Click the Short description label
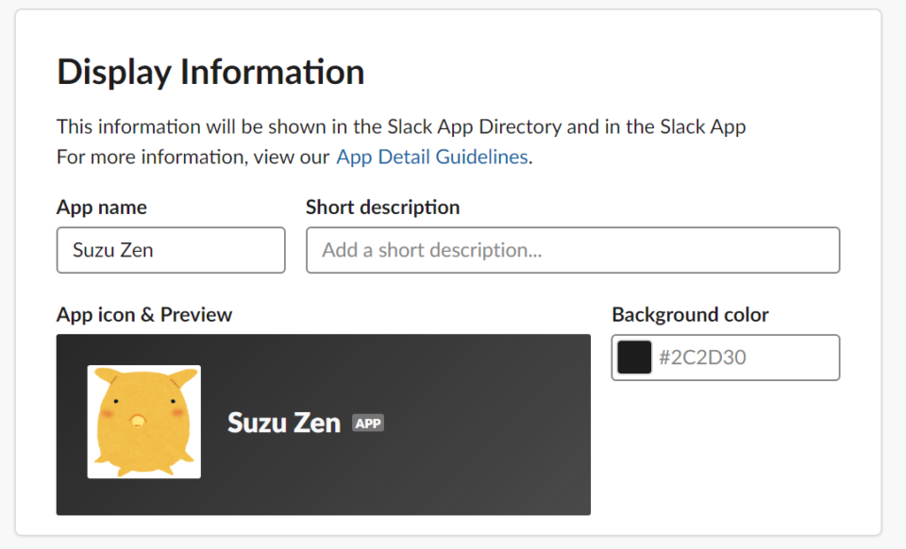This screenshot has width=906, height=549. coord(382,208)
